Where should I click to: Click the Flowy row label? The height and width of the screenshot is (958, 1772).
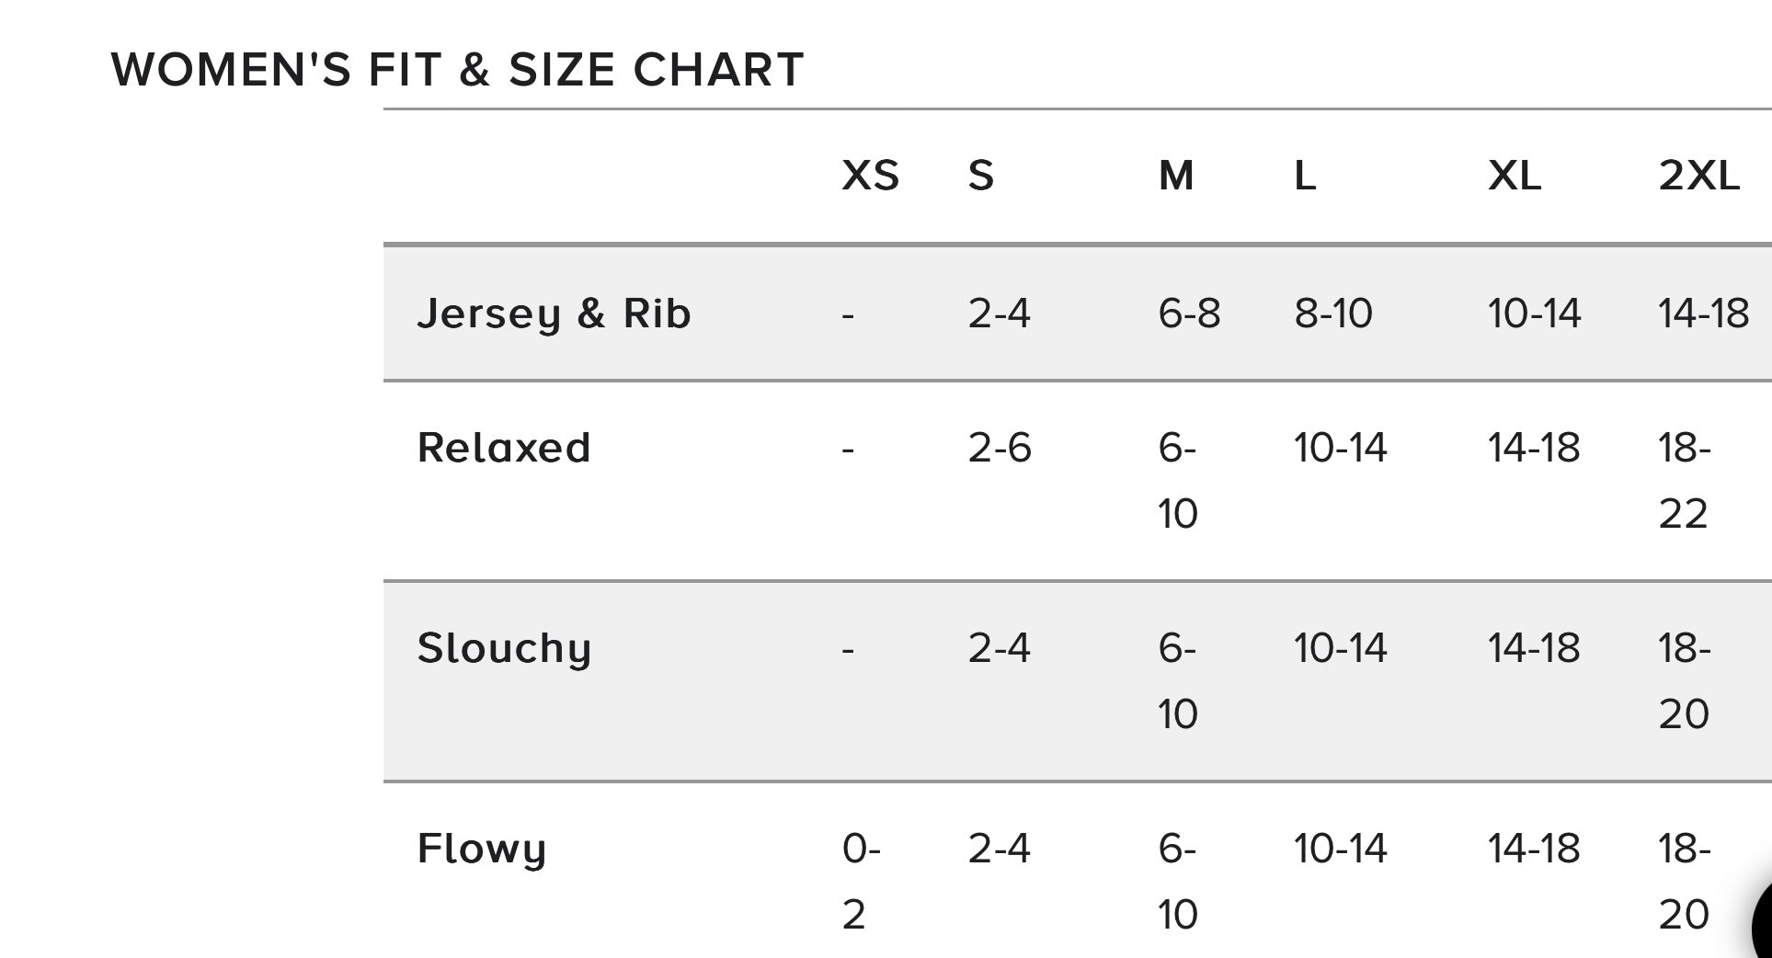[482, 849]
